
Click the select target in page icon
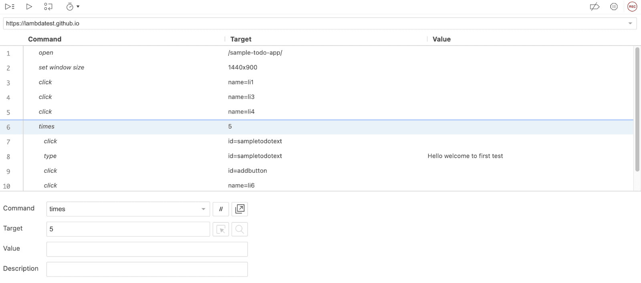(x=221, y=229)
